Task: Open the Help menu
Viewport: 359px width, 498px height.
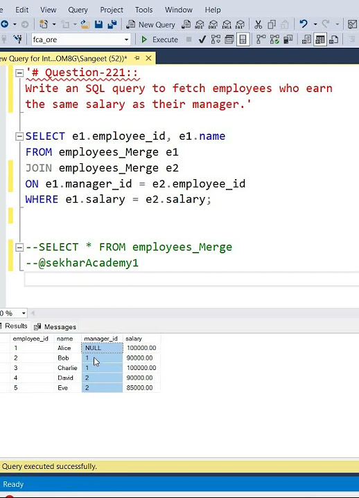Action: pyautogui.click(x=213, y=10)
